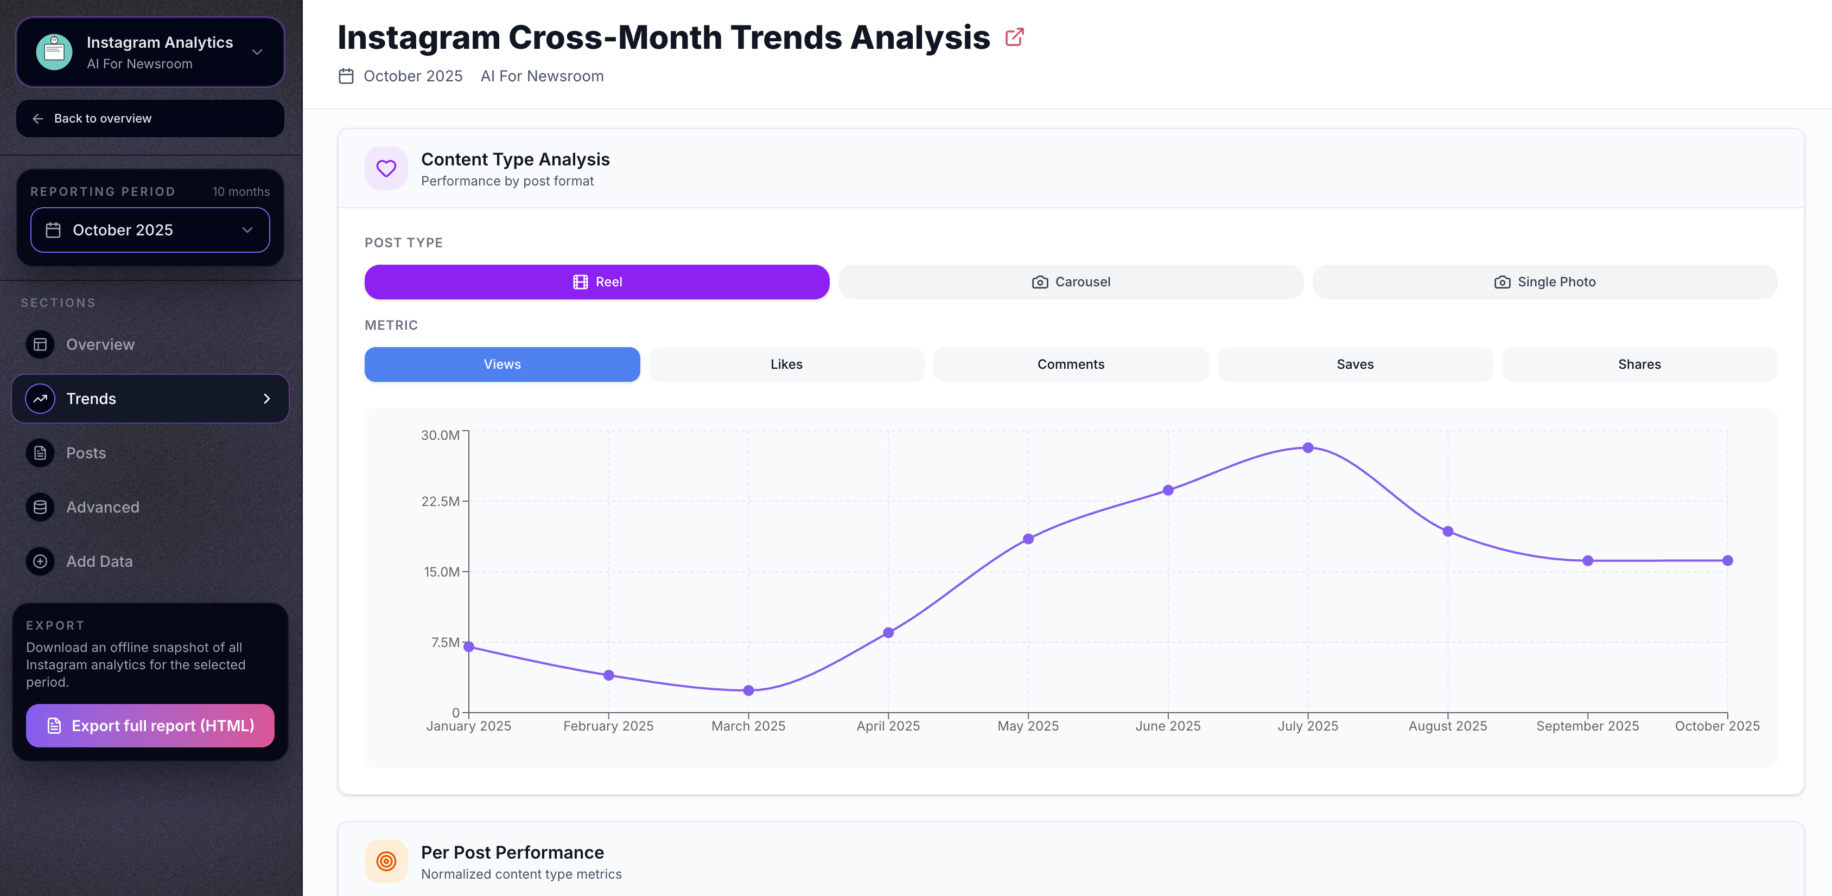Switch the metric to Saves
1832x896 pixels.
[x=1354, y=364]
